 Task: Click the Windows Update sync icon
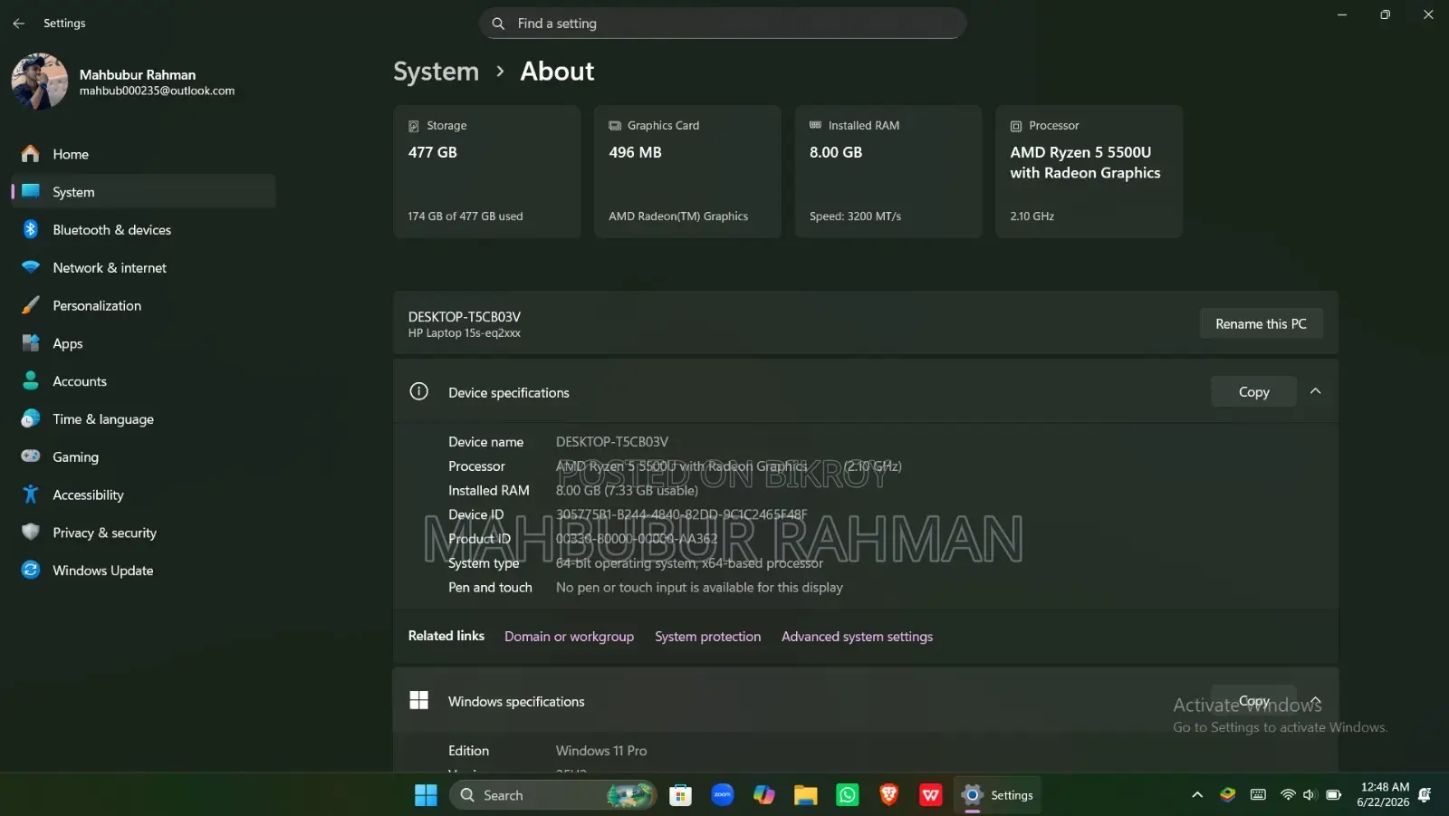pos(31,571)
